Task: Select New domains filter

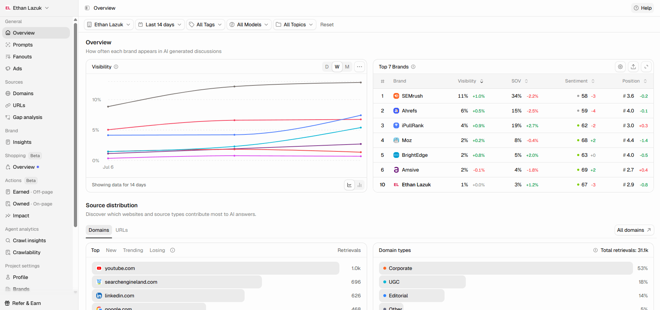Action: (111, 250)
